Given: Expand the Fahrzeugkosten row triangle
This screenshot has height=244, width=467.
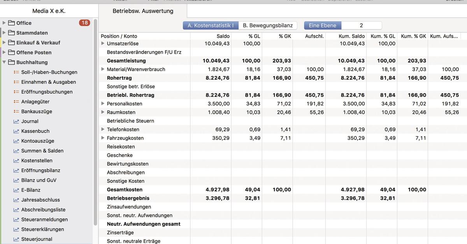Looking at the screenshot, I should [103, 138].
